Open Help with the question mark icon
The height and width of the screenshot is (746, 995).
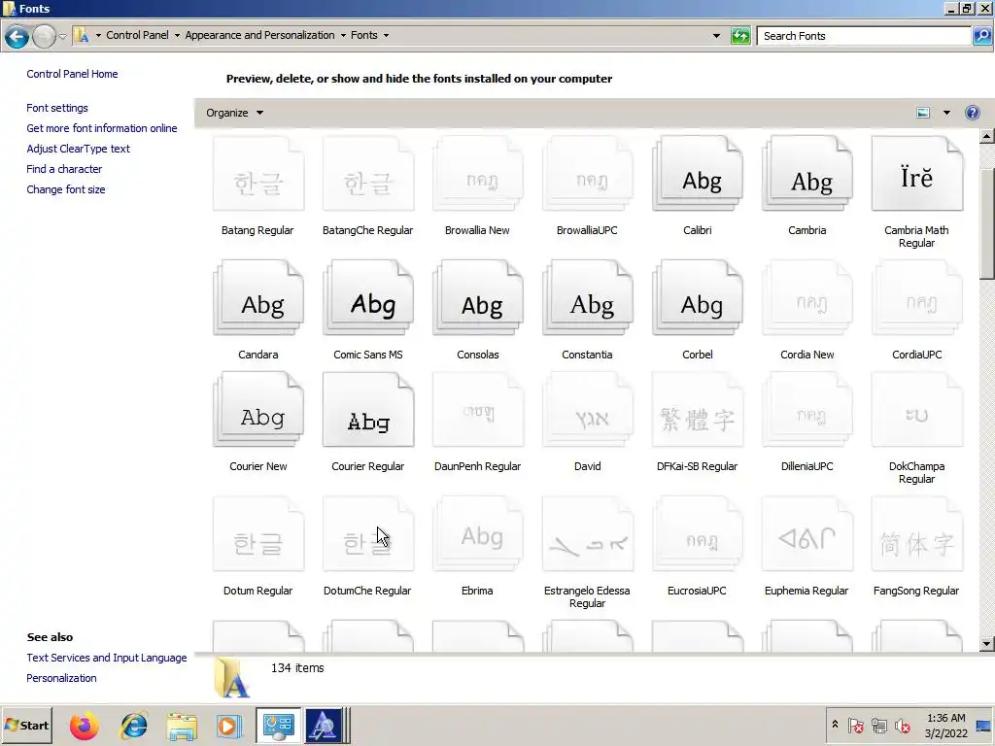972,113
